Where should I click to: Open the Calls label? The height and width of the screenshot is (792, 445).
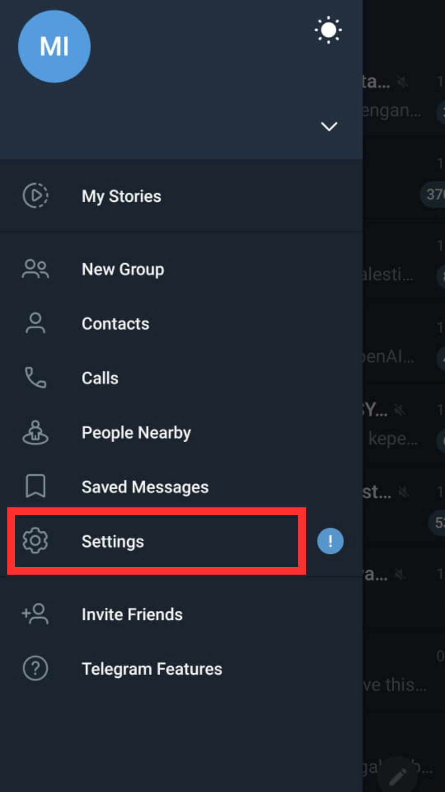point(100,378)
